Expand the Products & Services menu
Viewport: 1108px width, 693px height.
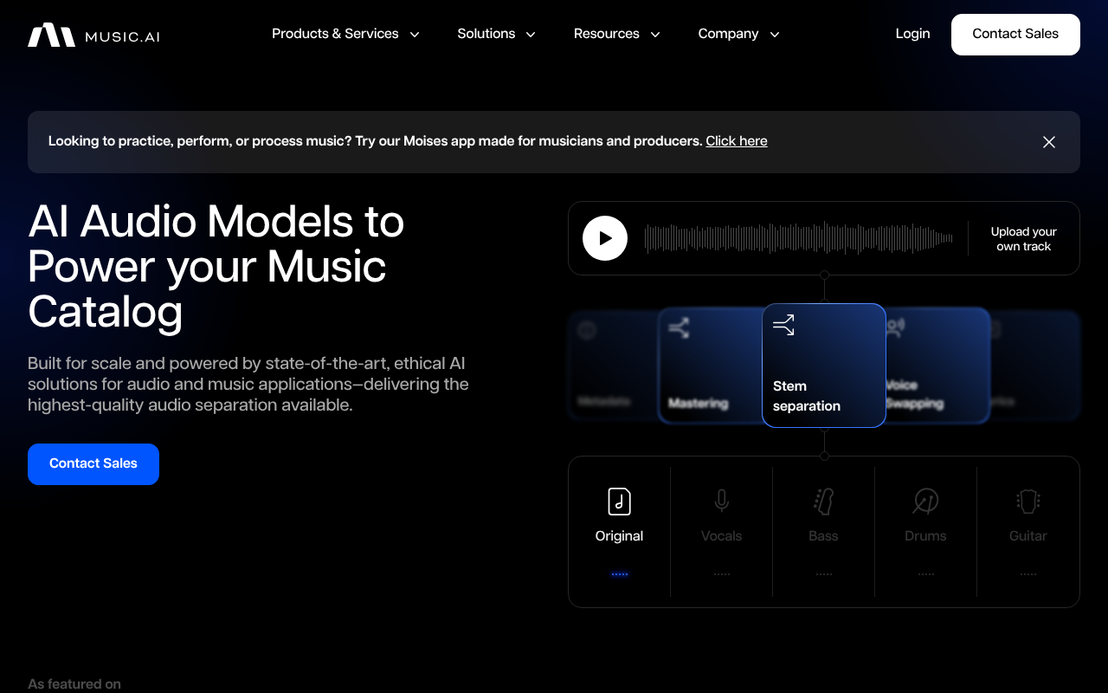coord(345,34)
